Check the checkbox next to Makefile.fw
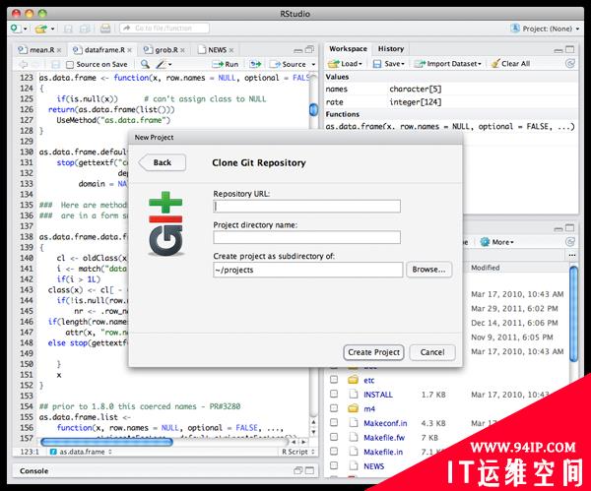 (x=334, y=437)
